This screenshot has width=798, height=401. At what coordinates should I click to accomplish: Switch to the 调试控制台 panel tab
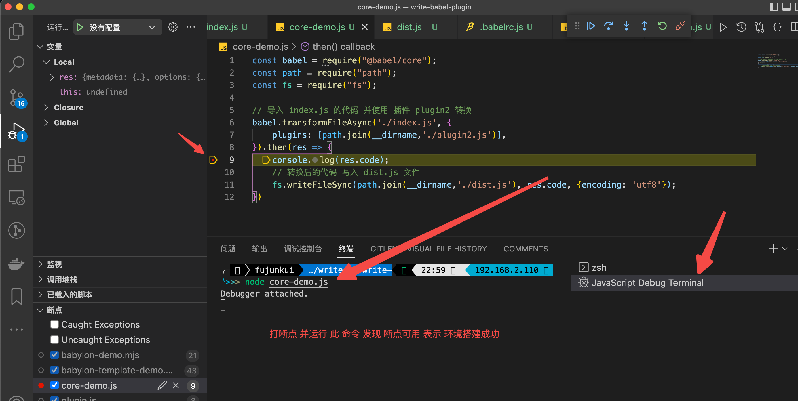[303, 249]
